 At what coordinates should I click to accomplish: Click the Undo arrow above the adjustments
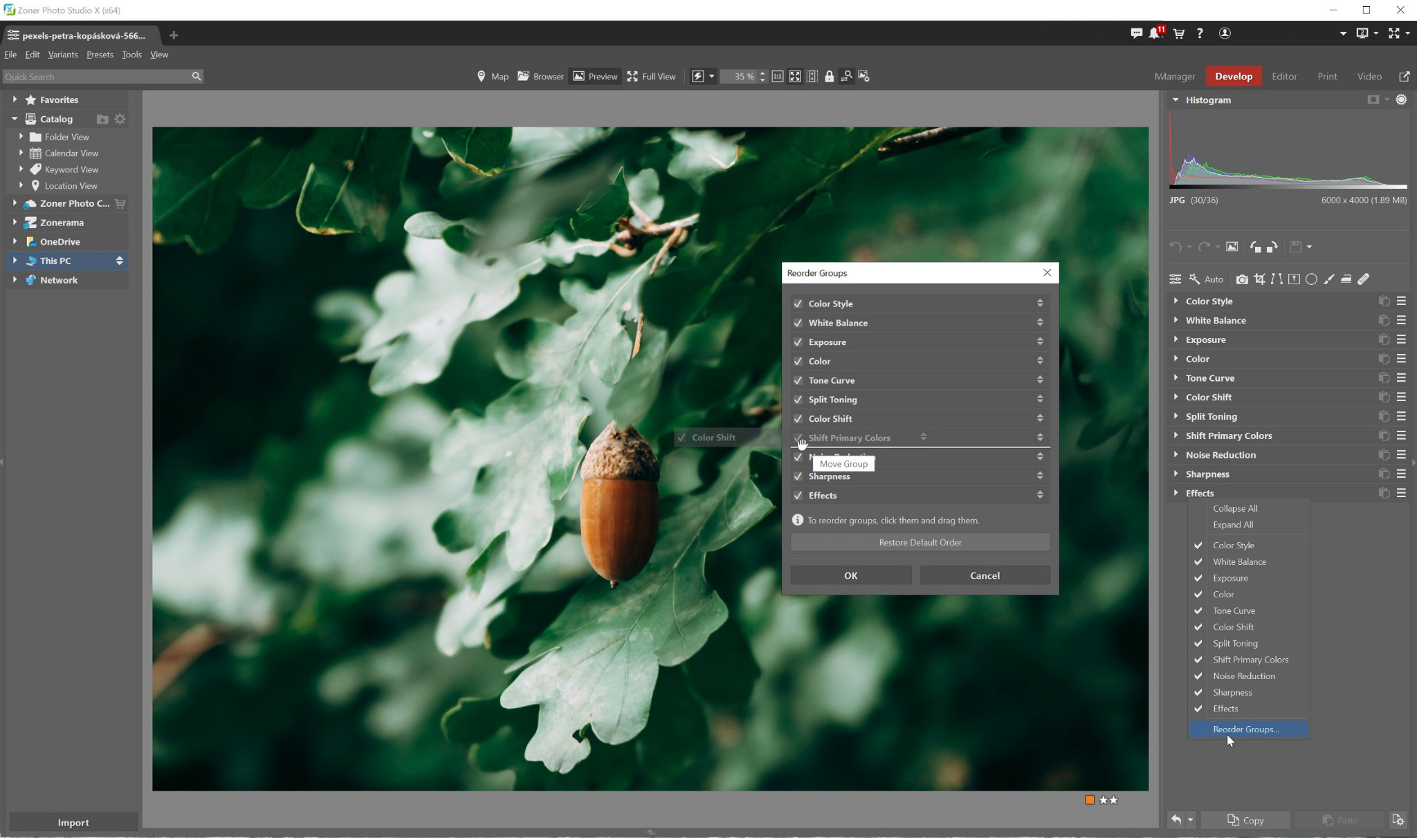(1176, 246)
